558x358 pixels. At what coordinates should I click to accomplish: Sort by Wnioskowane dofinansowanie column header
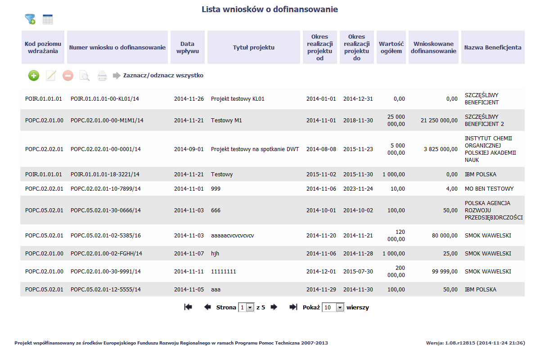pyautogui.click(x=434, y=47)
